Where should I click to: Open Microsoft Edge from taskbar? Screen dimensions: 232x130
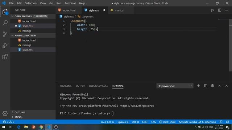[x=18, y=127]
